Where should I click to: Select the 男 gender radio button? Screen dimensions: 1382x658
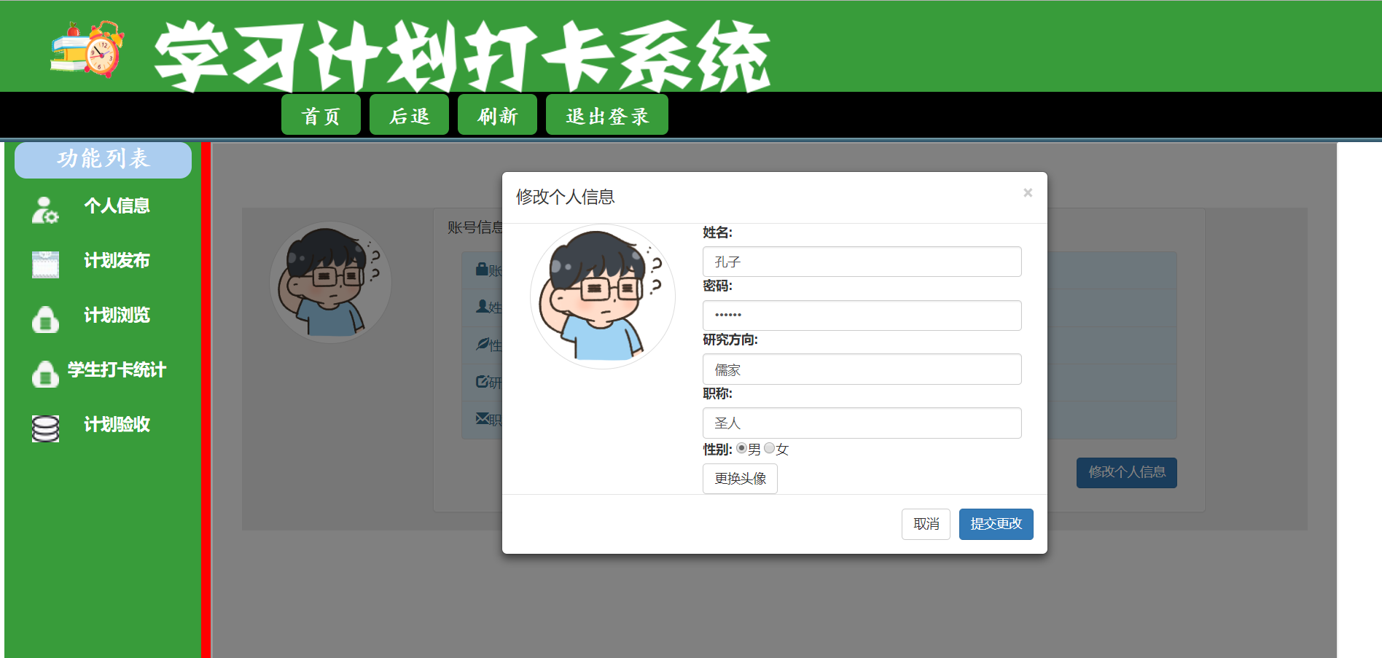pyautogui.click(x=741, y=449)
